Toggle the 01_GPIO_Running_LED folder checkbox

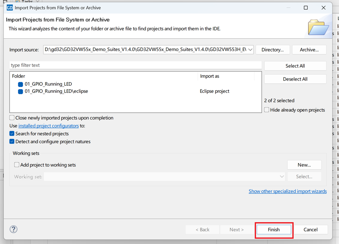21,84
